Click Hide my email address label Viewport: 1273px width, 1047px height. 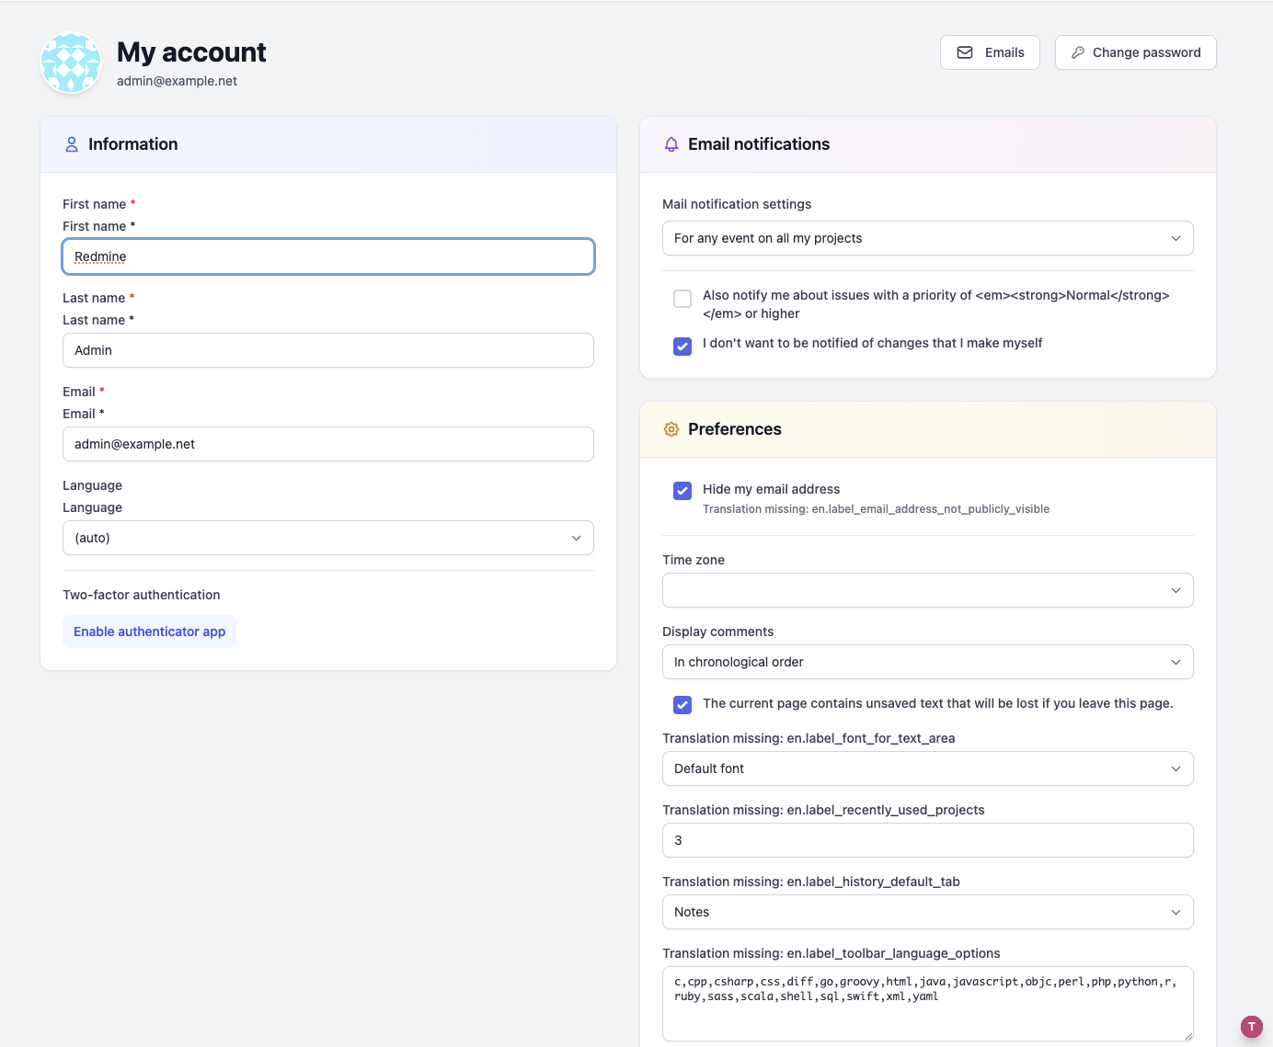[x=772, y=489]
